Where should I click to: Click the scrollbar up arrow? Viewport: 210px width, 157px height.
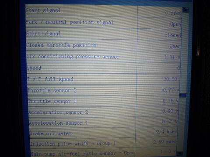(x=185, y=10)
